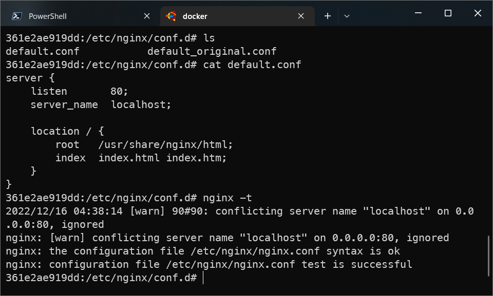Maximize the terminal window

(x=448, y=13)
